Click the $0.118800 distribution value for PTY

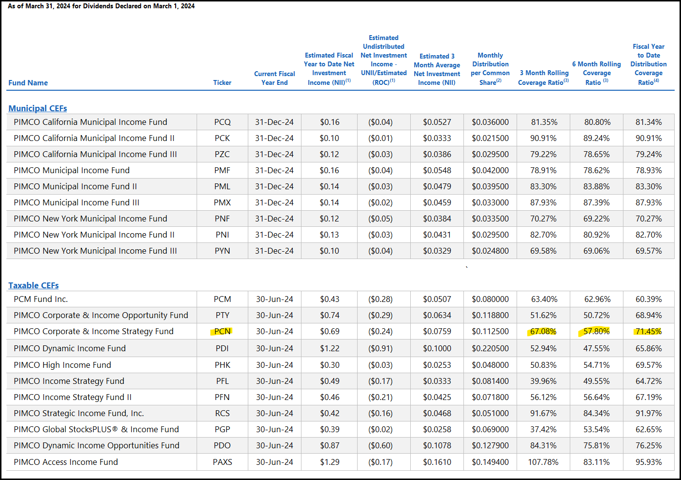pos(490,315)
